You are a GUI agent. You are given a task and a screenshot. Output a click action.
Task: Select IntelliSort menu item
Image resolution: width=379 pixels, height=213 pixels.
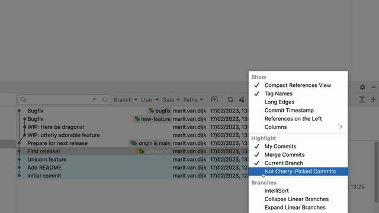coord(298,191)
